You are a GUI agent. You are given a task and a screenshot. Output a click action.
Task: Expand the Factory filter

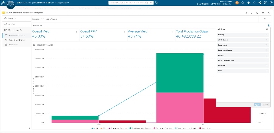pyautogui.click(x=243, y=35)
